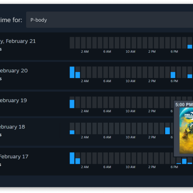The width and height of the screenshot is (193, 193).
Task: Select the empty 10 AM bar on February 21
Action: point(128,43)
